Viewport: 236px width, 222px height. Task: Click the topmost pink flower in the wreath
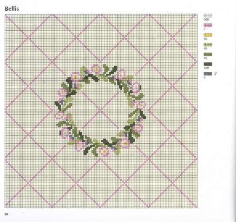point(96,69)
